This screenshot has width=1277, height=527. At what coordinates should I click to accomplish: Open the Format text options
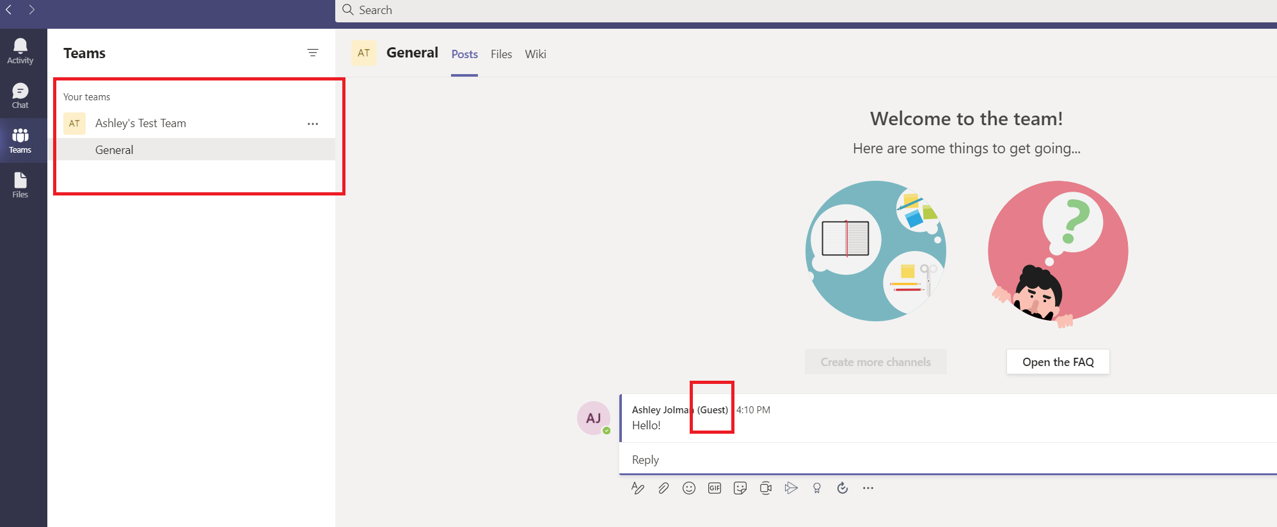(x=638, y=488)
